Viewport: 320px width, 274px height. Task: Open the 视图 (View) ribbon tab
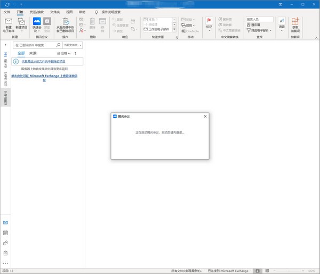[69, 11]
